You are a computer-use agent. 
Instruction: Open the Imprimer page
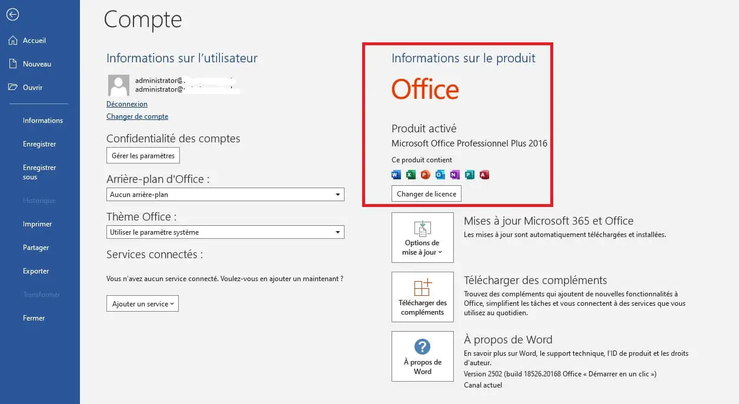coord(38,224)
